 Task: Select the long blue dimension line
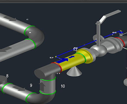click(x=88, y=44)
